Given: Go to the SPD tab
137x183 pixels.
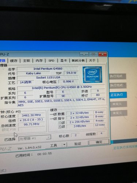Looking at the screenshot, I should click(x=51, y=60).
